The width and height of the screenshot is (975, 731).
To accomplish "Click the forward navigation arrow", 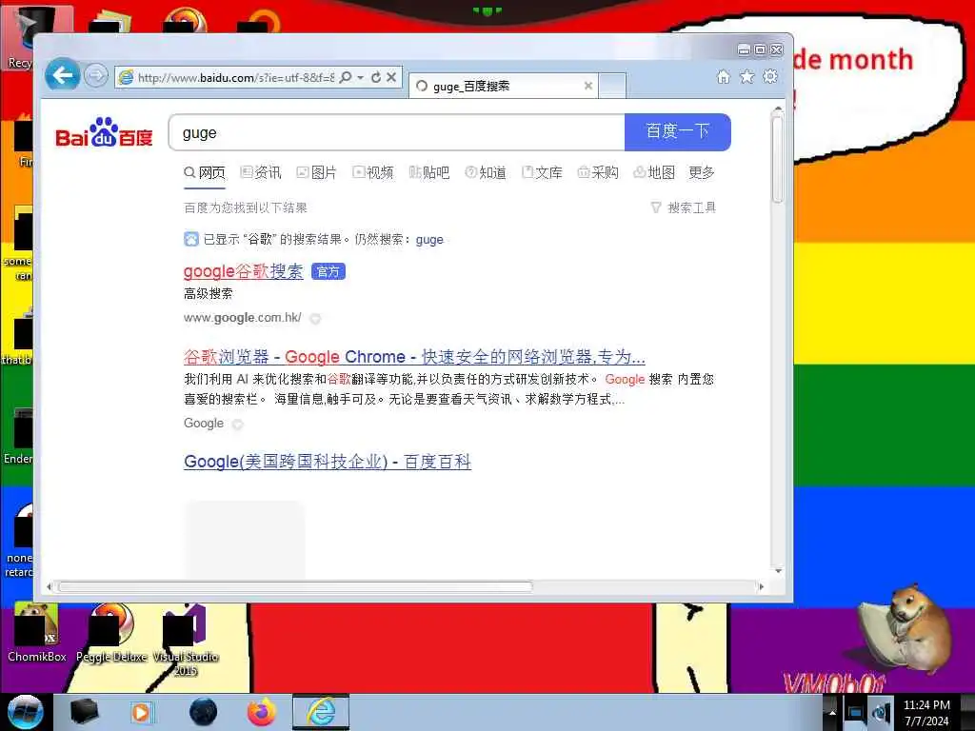I will tap(96, 76).
